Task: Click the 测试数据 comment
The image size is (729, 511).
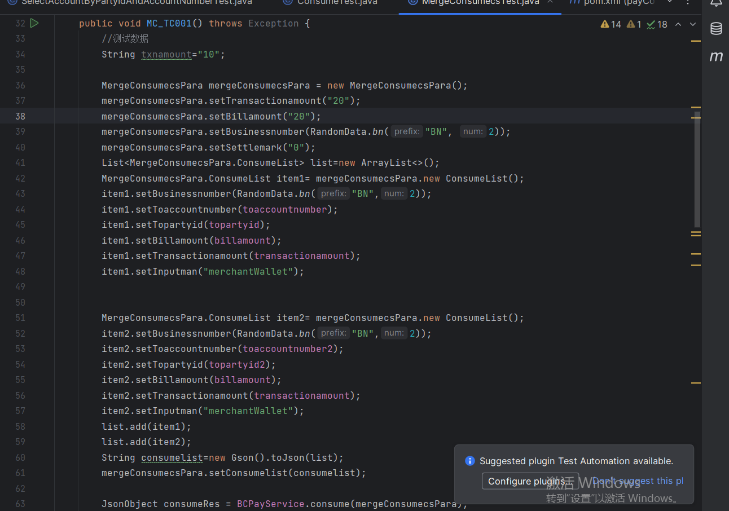Action: [x=125, y=39]
